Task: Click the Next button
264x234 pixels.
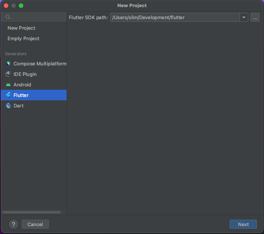Action: coord(243,224)
